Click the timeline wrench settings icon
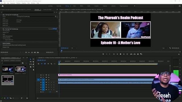 point(51,64)
